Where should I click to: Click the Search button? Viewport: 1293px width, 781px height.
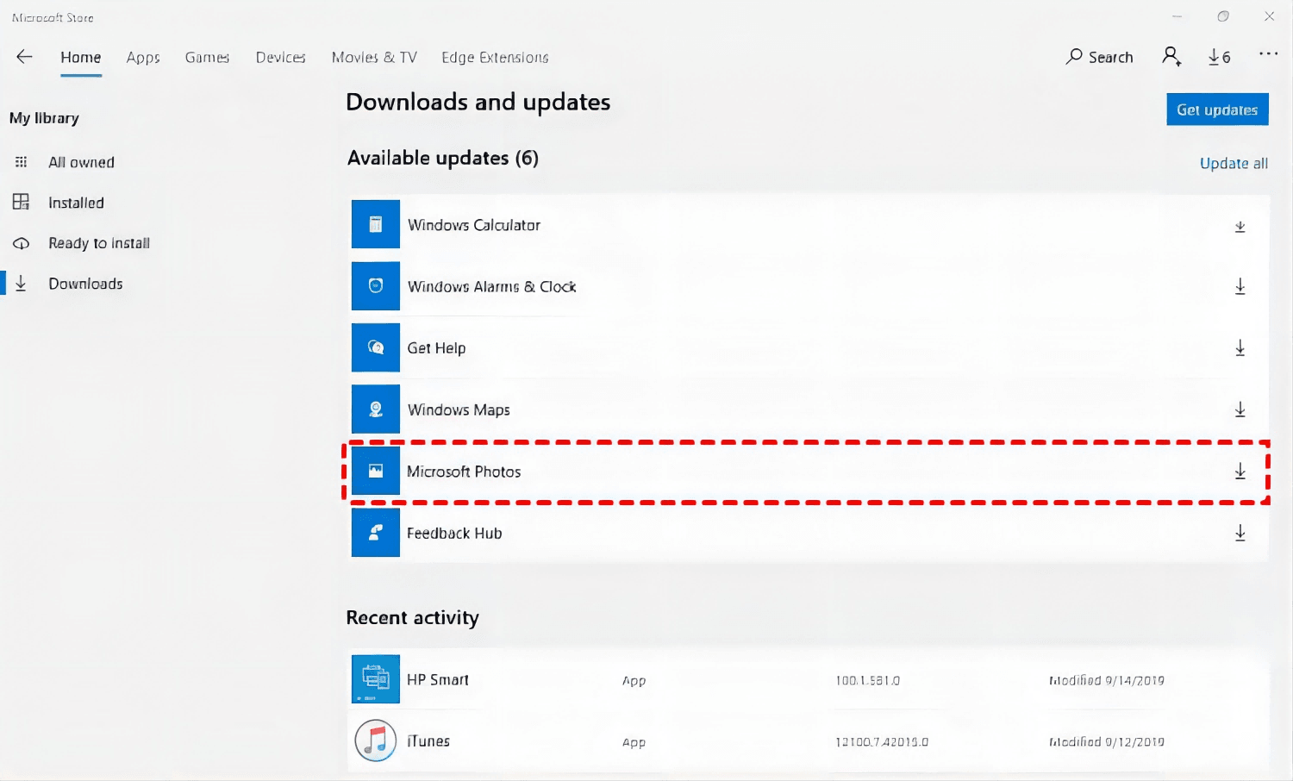(1099, 57)
